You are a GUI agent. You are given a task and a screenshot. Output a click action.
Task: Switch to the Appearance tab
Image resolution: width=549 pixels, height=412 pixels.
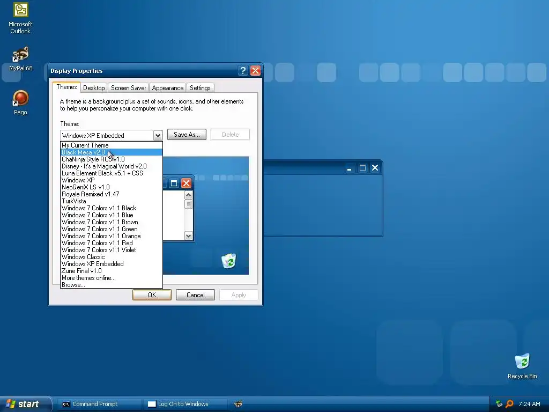(167, 88)
